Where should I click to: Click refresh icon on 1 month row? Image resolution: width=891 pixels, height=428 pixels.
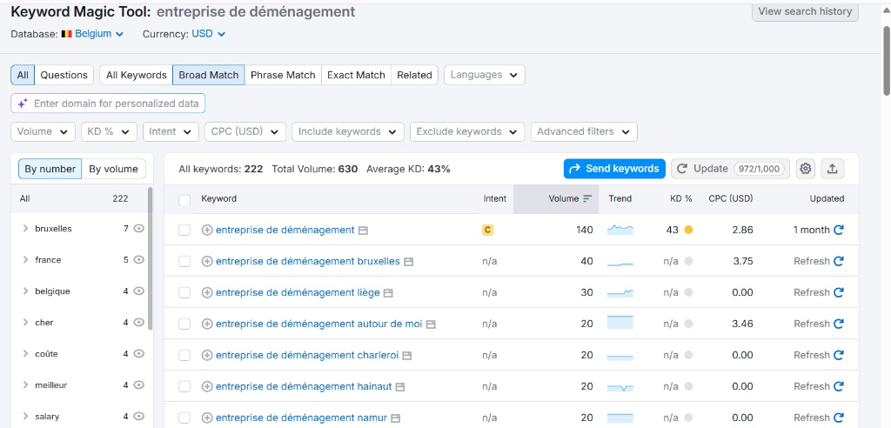coord(839,231)
